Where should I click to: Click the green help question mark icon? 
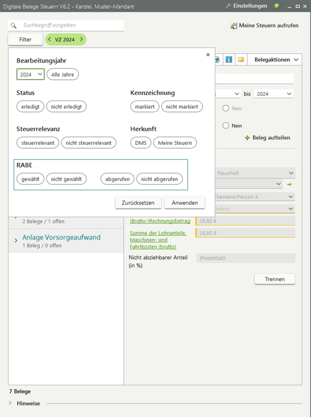pyautogui.click(x=278, y=6)
